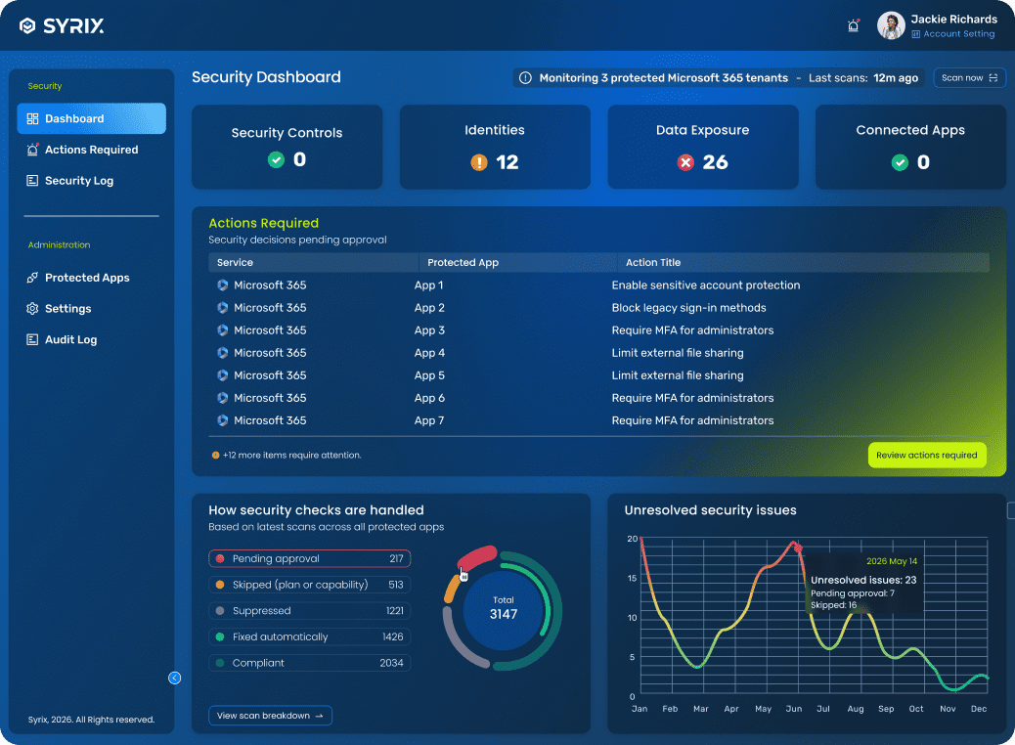1015x745 pixels.
Task: Click the Scan now button
Action: pos(969,78)
